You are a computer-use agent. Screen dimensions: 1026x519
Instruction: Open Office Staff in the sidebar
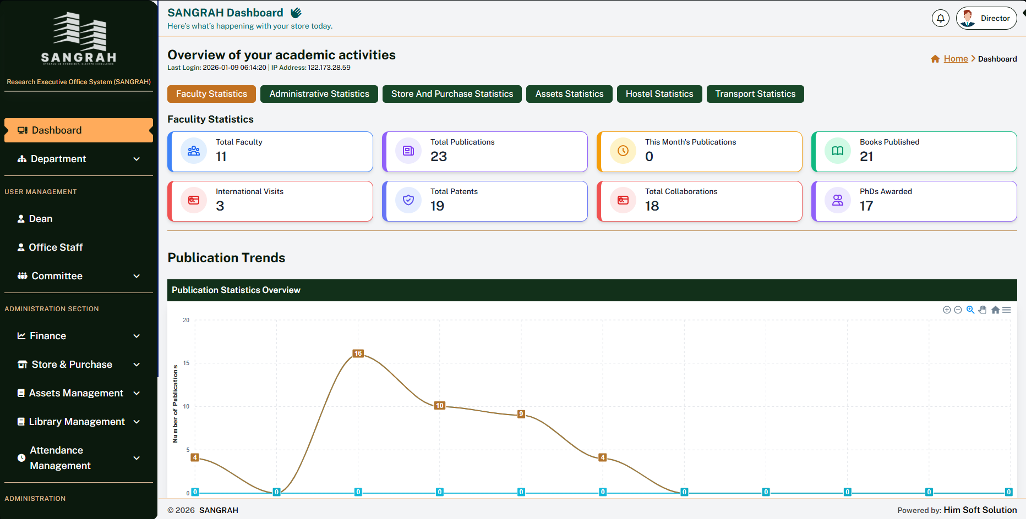point(56,247)
